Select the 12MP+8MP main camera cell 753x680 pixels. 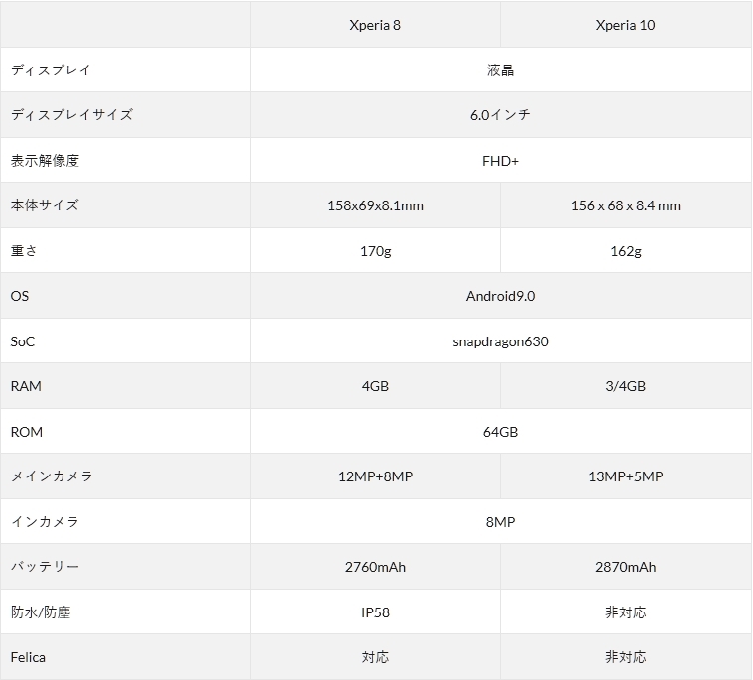point(375,476)
